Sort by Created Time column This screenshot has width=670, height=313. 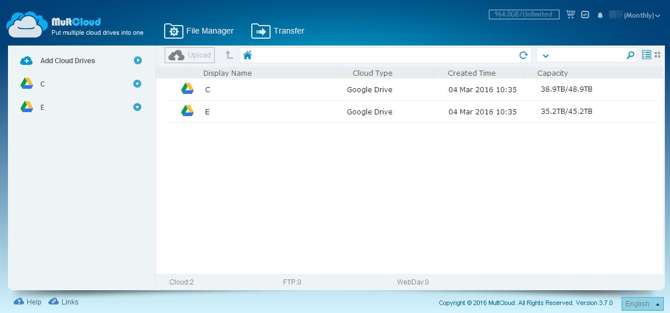(472, 73)
